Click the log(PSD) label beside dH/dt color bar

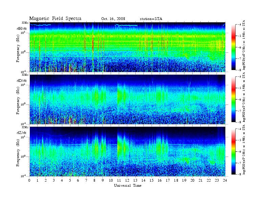click(x=244, y=45)
